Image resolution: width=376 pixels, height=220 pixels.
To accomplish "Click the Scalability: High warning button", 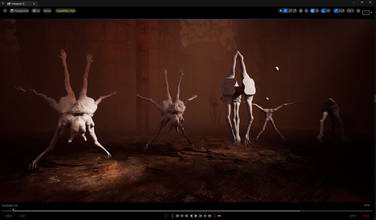I will tap(65, 11).
